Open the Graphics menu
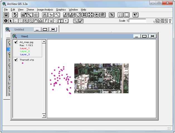 point(61,9)
